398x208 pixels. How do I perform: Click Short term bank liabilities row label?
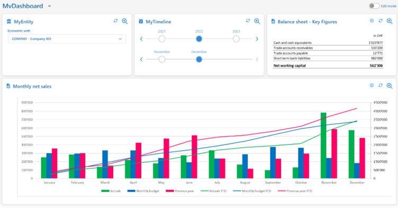292,58
